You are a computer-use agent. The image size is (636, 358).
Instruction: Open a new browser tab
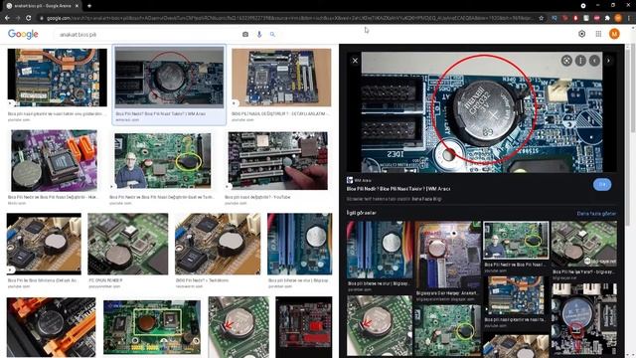point(89,6)
